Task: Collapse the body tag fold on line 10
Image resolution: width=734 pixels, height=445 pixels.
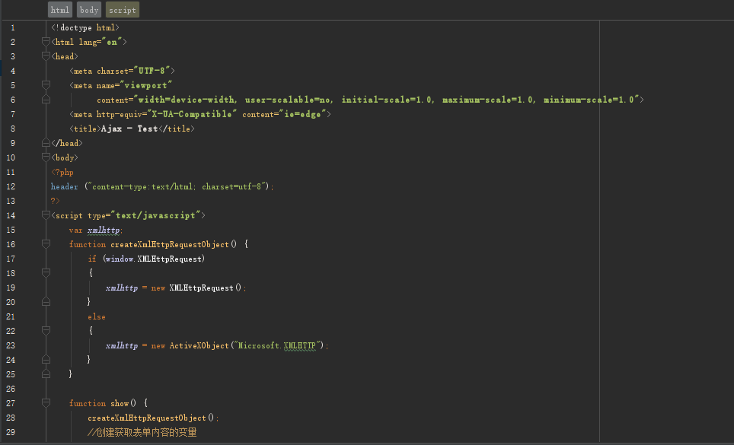Action: pos(46,157)
